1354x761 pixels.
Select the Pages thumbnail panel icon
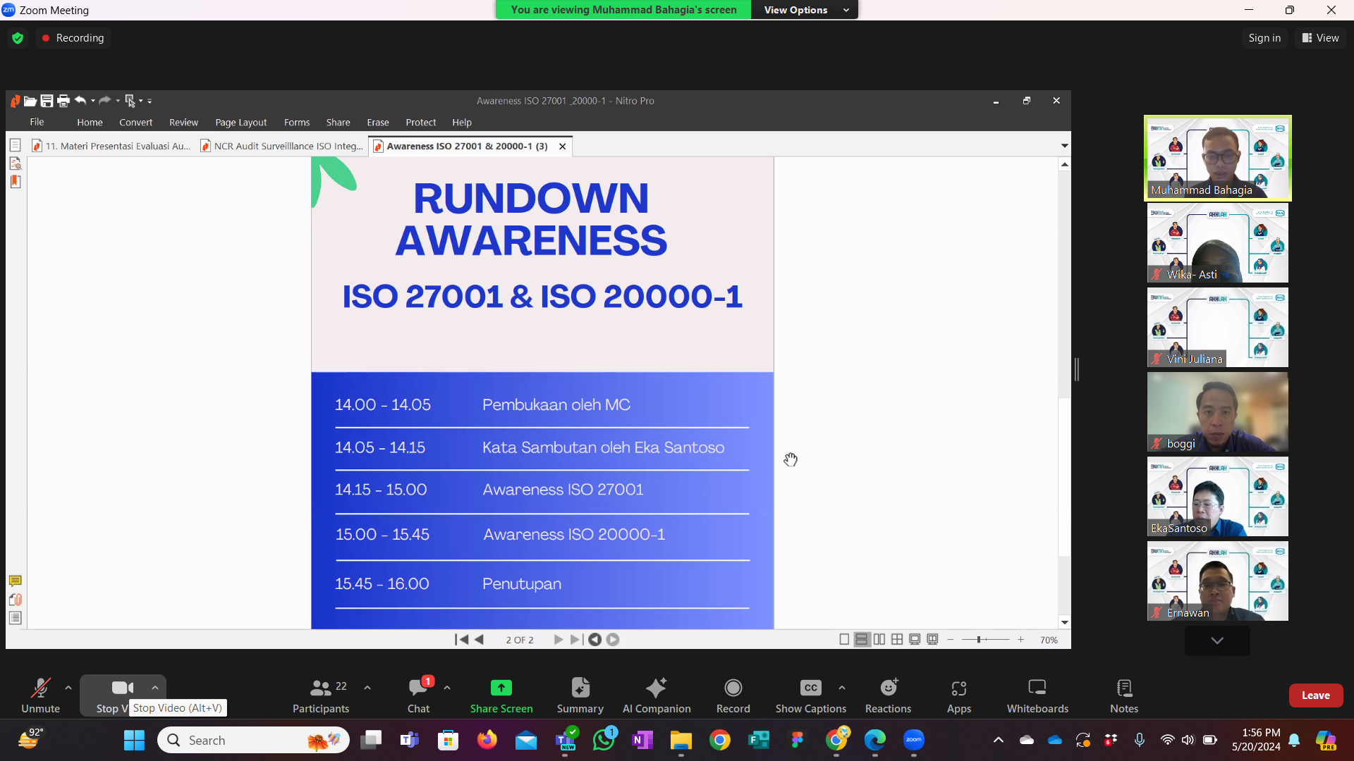pos(16,145)
